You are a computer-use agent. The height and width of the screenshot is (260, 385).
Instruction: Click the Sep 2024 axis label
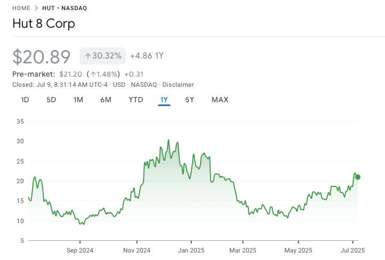click(x=80, y=250)
